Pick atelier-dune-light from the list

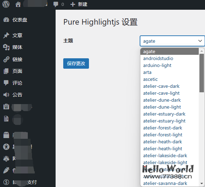170,107
